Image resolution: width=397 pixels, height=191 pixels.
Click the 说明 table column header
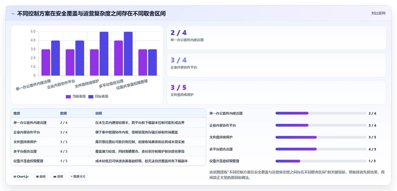(x=99, y=113)
